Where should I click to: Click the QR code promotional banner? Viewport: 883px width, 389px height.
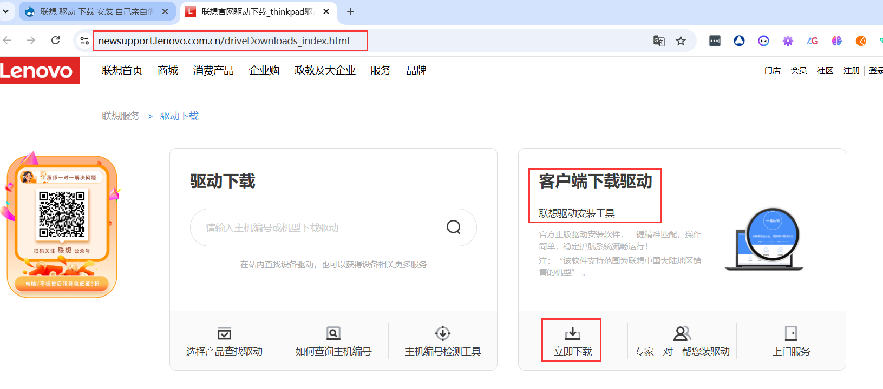(62, 224)
